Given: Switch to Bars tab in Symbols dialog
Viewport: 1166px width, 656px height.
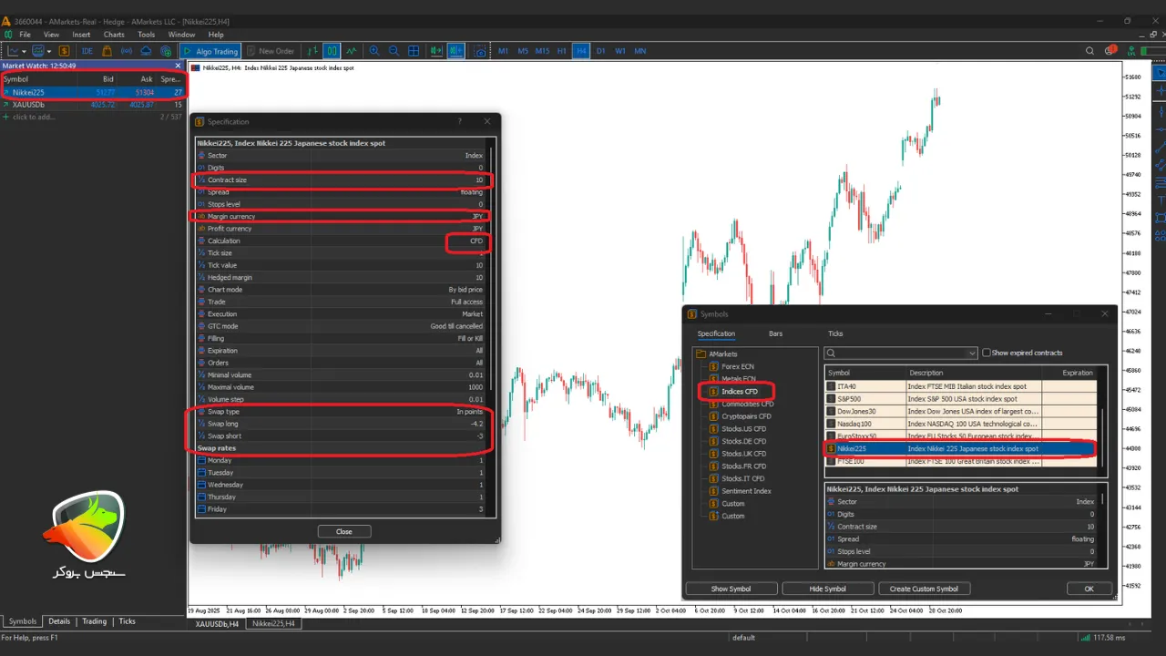Looking at the screenshot, I should [x=775, y=333].
